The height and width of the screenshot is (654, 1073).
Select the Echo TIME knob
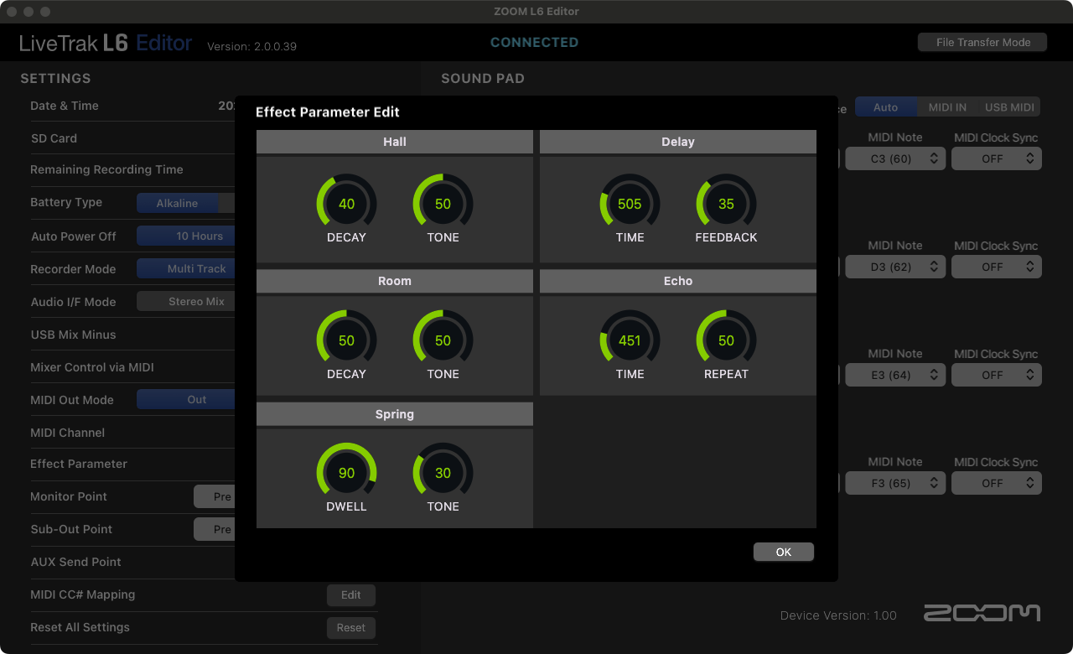630,340
